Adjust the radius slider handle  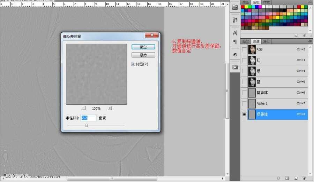(x=86, y=125)
